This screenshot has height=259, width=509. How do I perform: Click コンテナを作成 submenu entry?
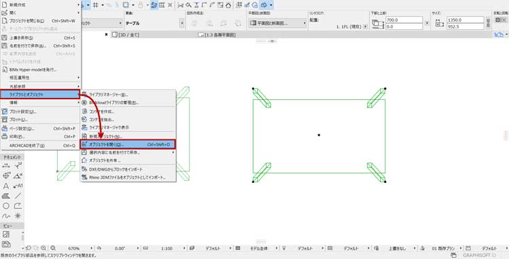click(x=128, y=111)
